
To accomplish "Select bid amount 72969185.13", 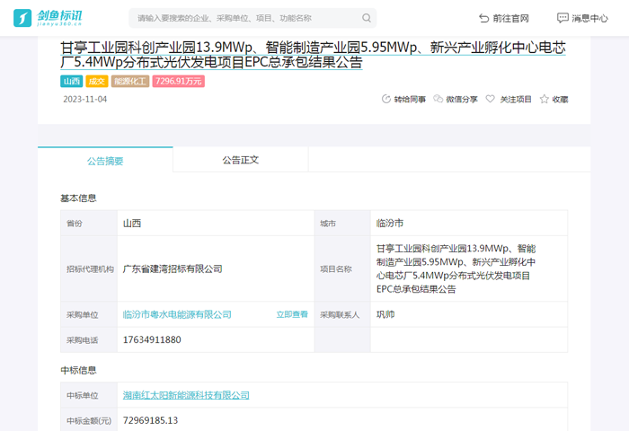I will 150,420.
